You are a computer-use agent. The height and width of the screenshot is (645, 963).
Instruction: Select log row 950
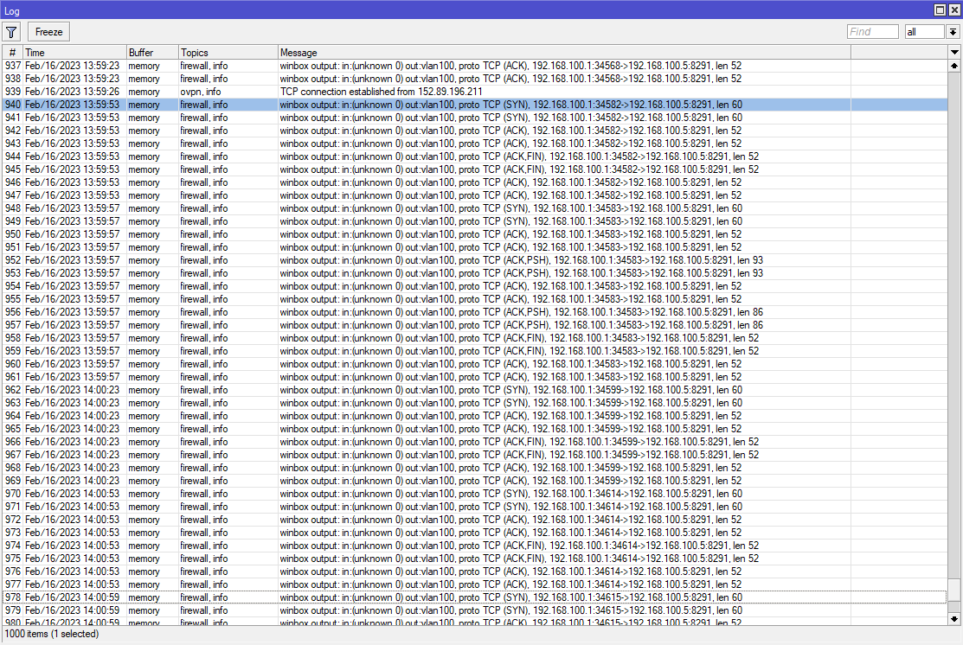click(x=475, y=234)
